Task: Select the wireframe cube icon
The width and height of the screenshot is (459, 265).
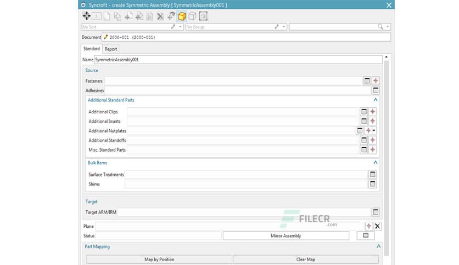Action: pyautogui.click(x=192, y=16)
